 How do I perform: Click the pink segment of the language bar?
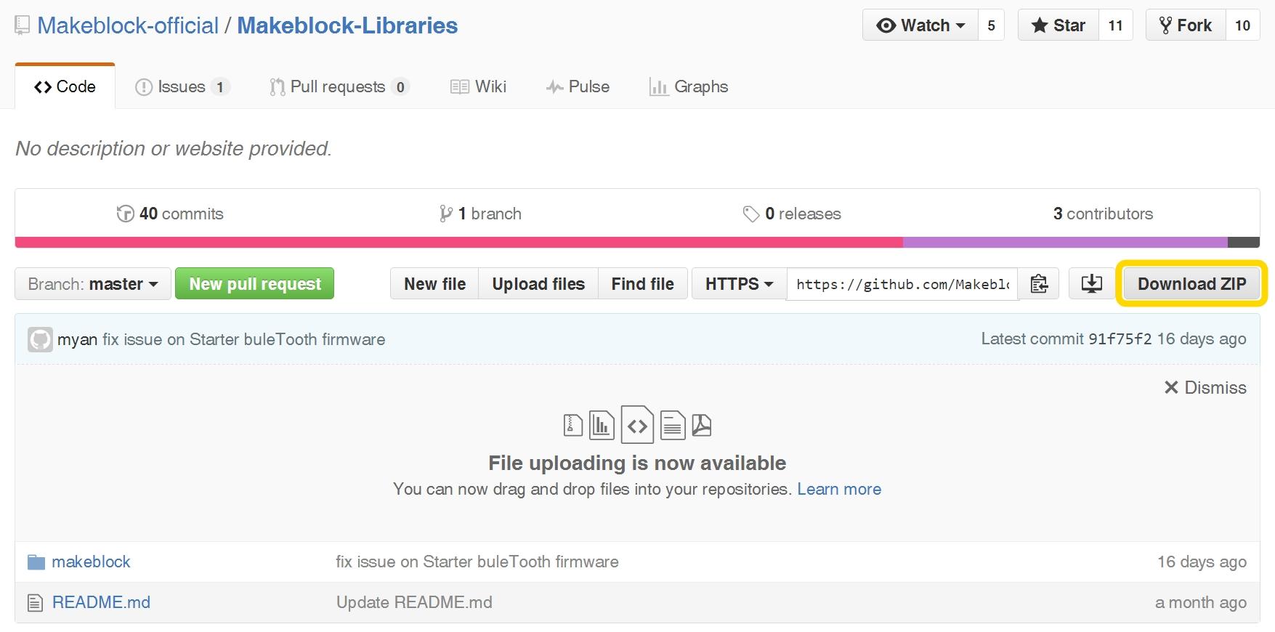(x=459, y=243)
